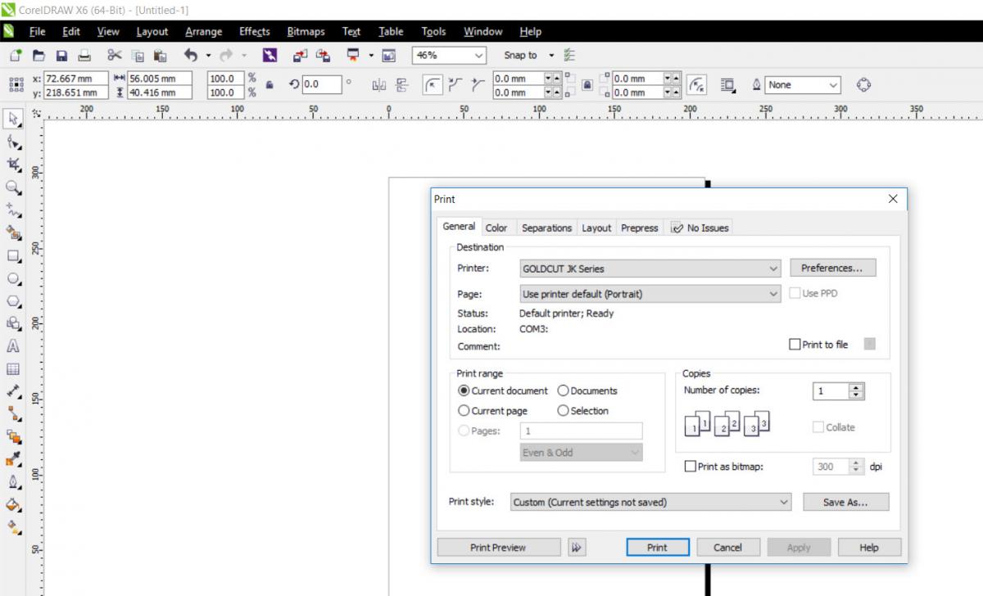Viewport: 983px width, 596px height.
Task: Select the Shape edit tool
Action: tap(13, 142)
